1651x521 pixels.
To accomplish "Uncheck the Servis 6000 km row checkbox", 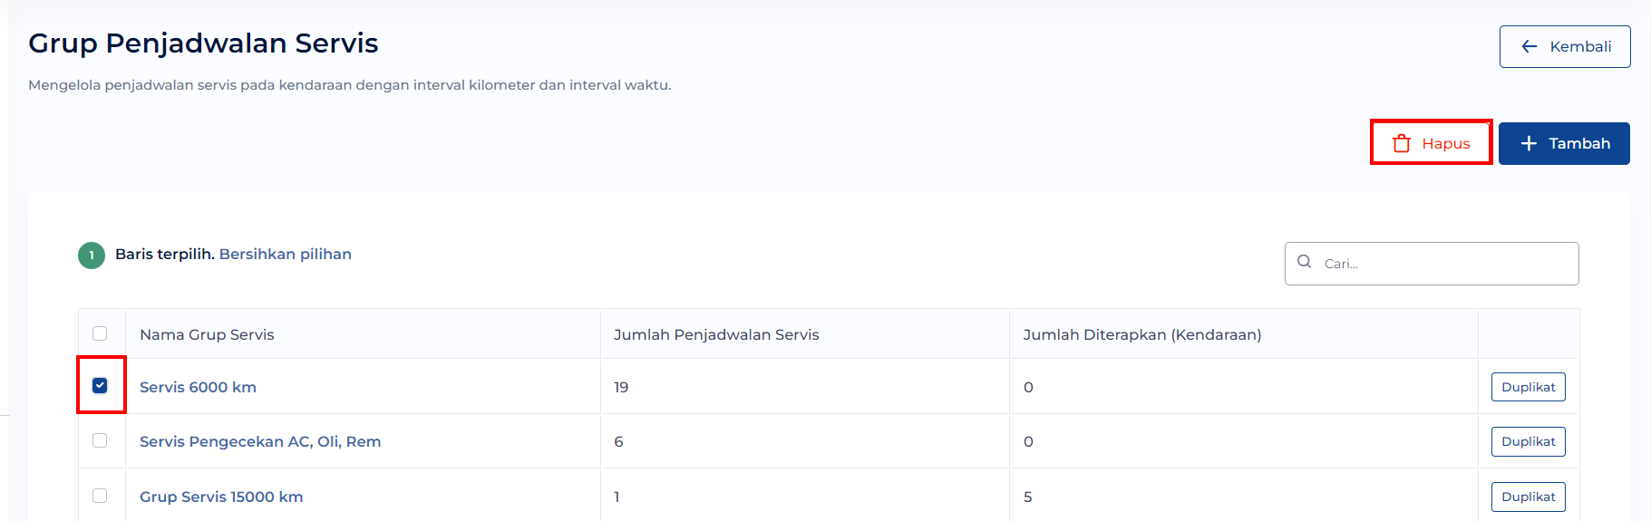I will [x=100, y=385].
